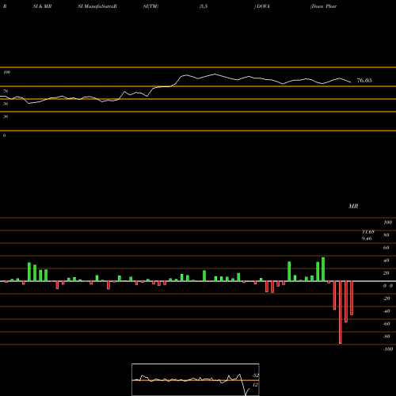Click the RSI axis label 30
396x396 pixels.
pyautogui.click(x=6, y=116)
